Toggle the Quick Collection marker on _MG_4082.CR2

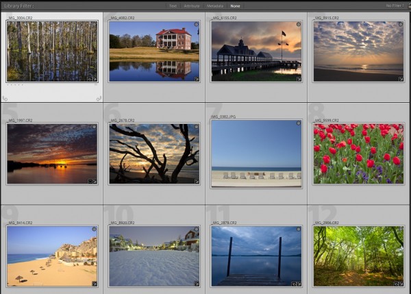(196, 24)
